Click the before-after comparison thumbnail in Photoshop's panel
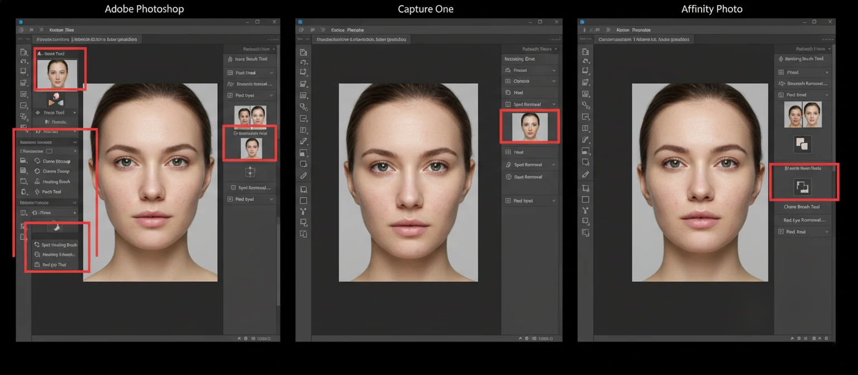Viewport: 858px width, 375px height. tap(250, 116)
